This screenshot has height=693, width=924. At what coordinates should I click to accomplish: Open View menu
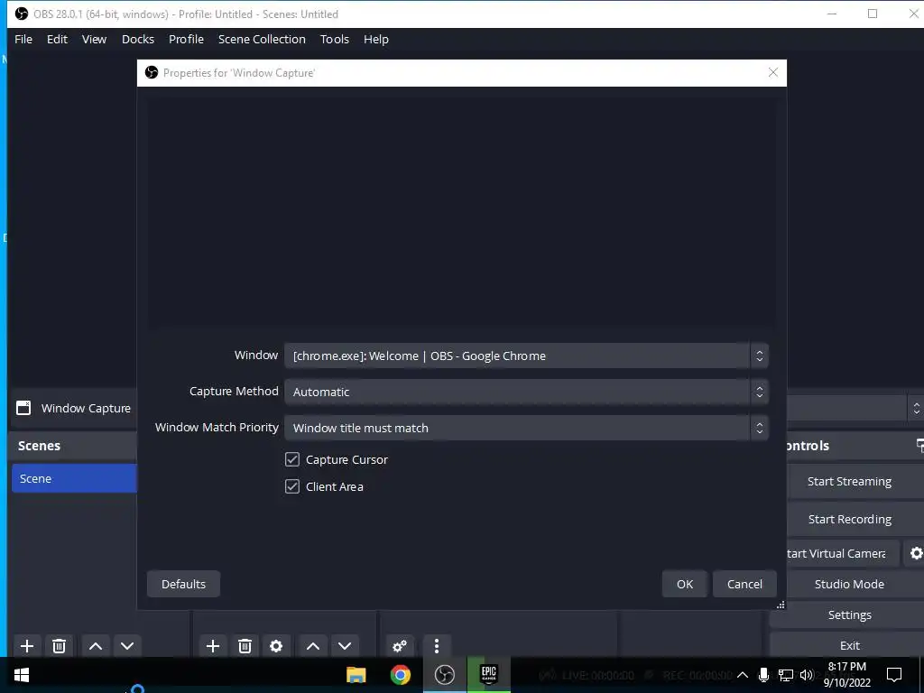click(94, 39)
